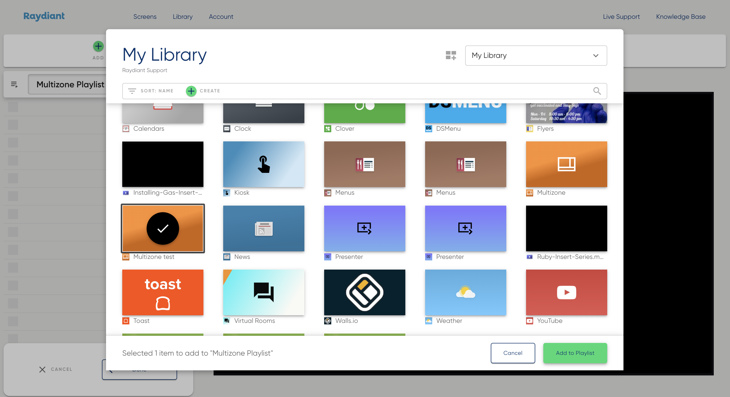Select the Walls.io app tile
Image resolution: width=730 pixels, height=397 pixels.
[x=364, y=292]
